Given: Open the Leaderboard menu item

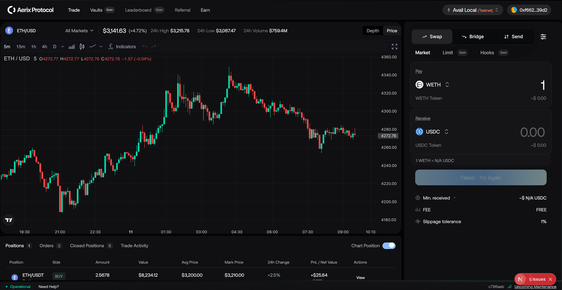Looking at the screenshot, I should (138, 10).
